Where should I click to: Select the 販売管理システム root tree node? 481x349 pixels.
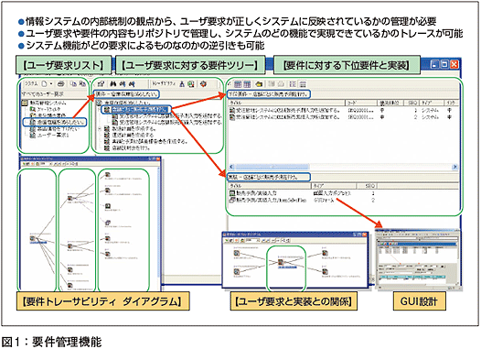45,104
